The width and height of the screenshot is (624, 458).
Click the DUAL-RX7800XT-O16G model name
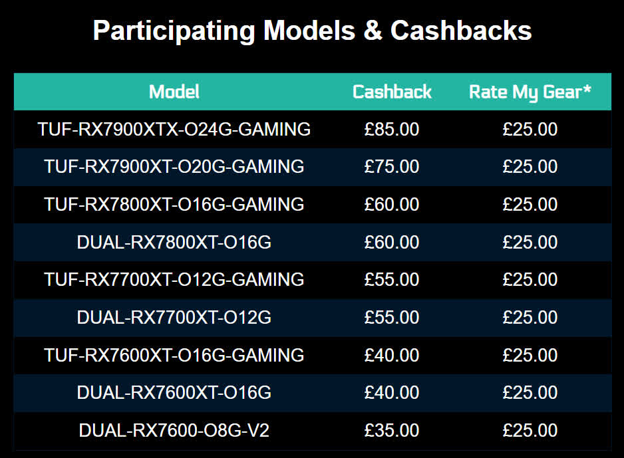pyautogui.click(x=174, y=242)
